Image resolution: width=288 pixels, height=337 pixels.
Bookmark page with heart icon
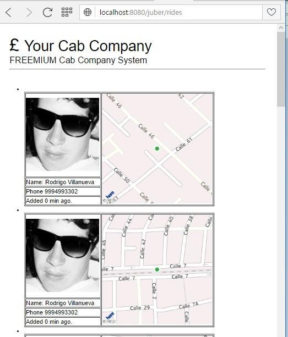click(271, 12)
